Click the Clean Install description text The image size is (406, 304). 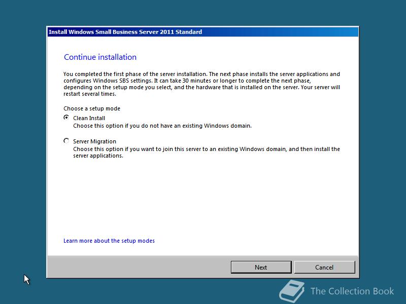(162, 126)
